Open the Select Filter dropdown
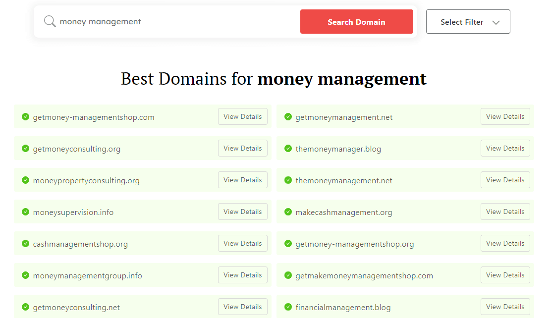551x318 pixels. (x=468, y=22)
